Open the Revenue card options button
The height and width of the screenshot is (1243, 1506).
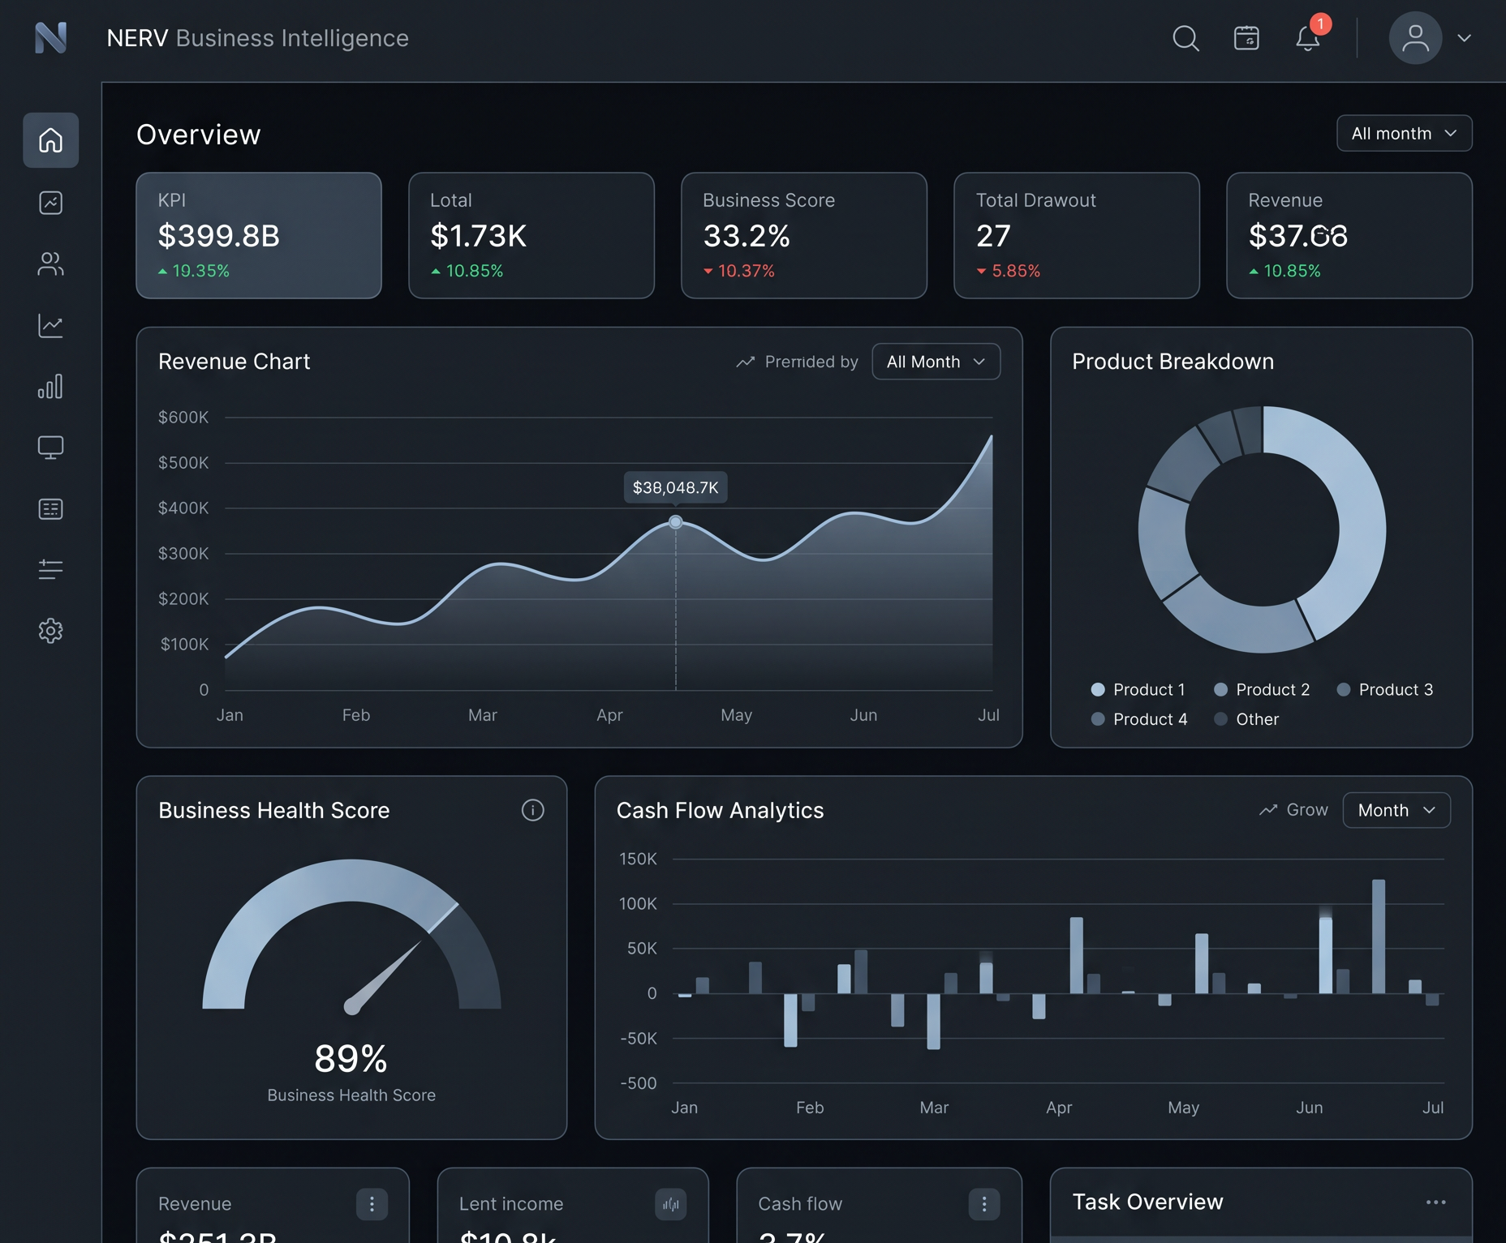click(372, 1204)
